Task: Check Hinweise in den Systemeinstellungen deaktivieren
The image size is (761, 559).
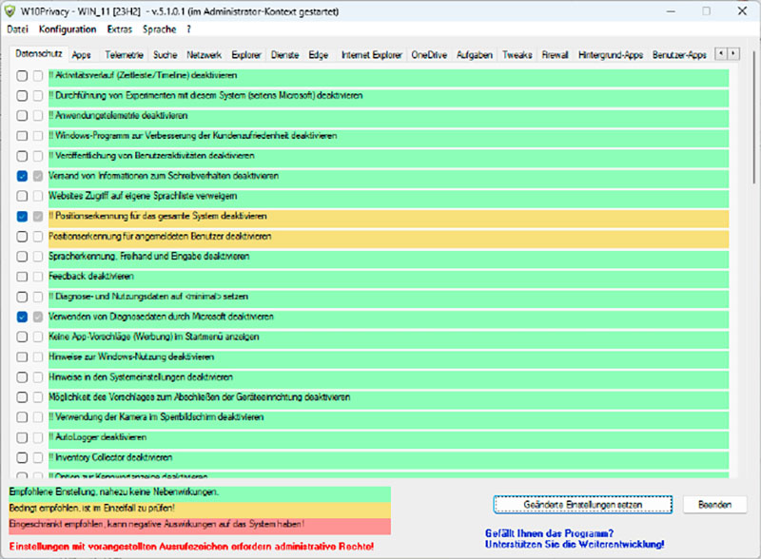Action: point(22,377)
